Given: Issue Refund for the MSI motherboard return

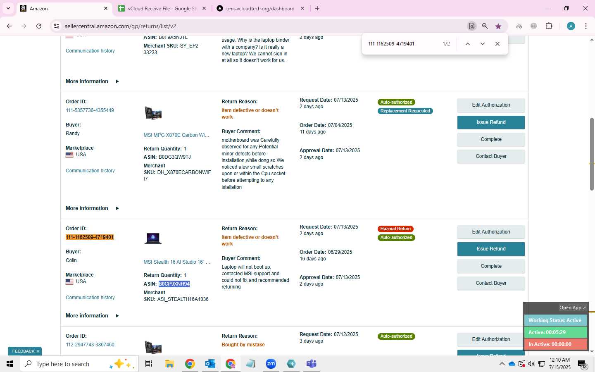Looking at the screenshot, I should (491, 122).
